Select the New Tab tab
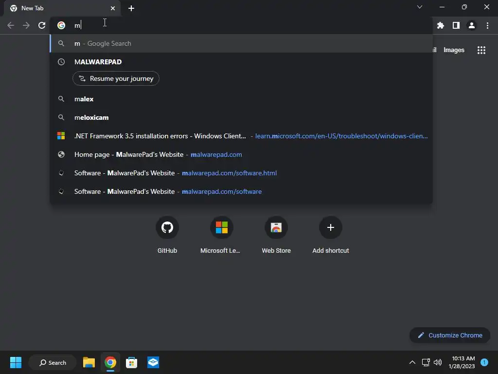 coord(62,8)
